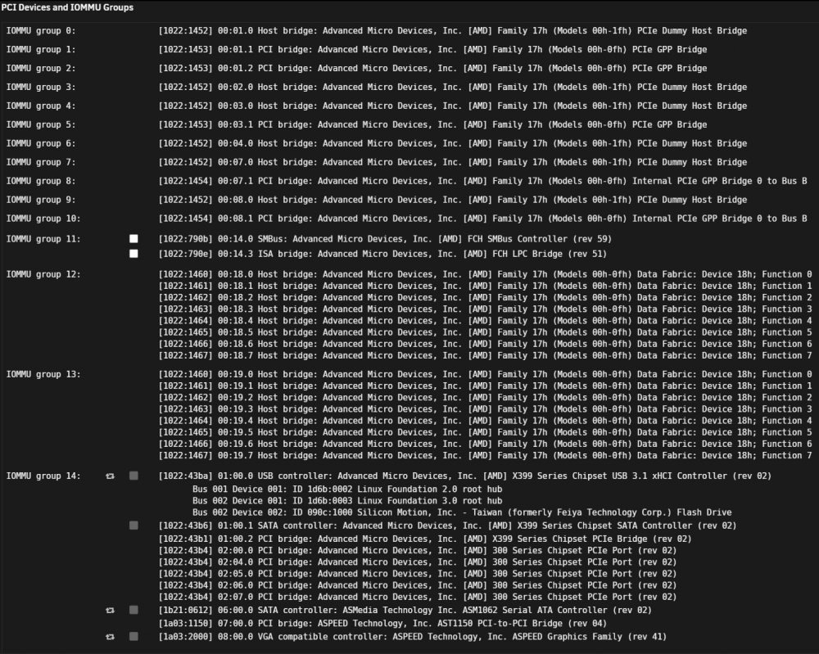Click the 06:00.0 ASM1062 SATA controller description

pos(405,610)
